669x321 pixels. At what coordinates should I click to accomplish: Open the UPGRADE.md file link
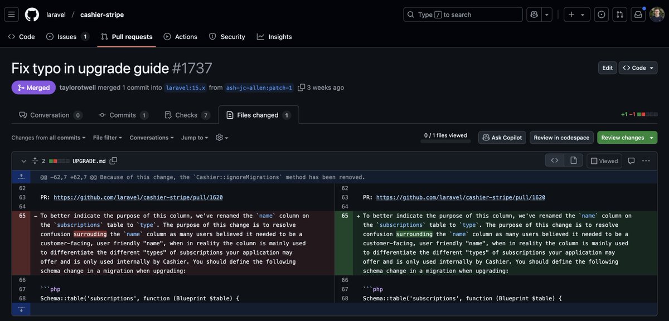coord(89,161)
